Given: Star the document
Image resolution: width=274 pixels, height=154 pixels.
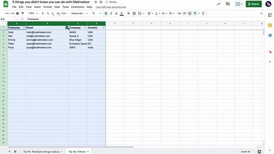Looking at the screenshot, I should tap(95, 2).
